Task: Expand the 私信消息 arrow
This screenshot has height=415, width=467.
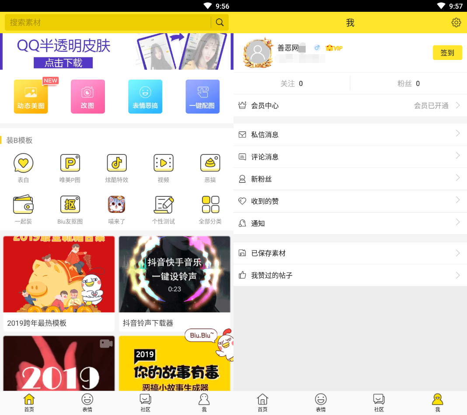Action: (458, 134)
